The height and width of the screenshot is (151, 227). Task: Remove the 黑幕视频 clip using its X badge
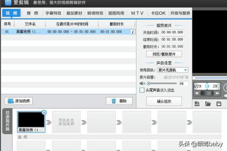[44, 112]
